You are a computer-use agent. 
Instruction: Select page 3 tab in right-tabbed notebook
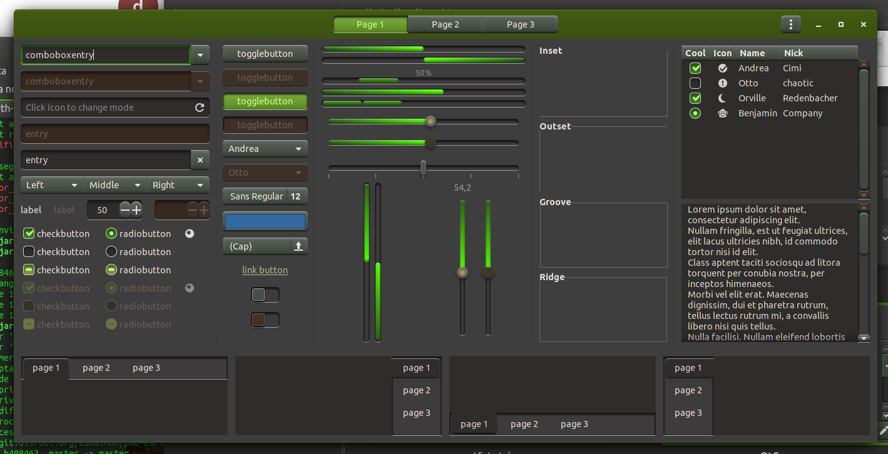[417, 413]
